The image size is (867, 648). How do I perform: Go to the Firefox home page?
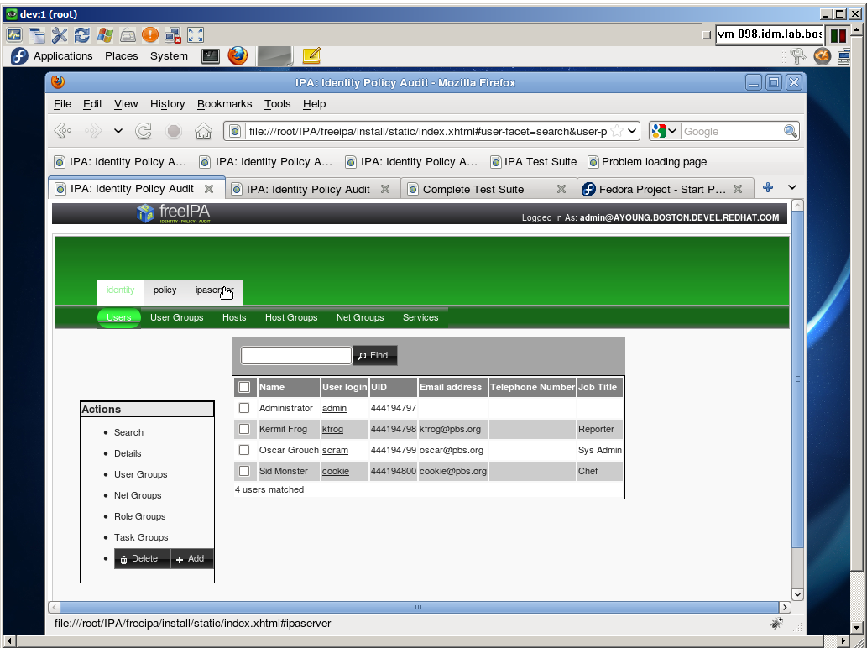202,131
